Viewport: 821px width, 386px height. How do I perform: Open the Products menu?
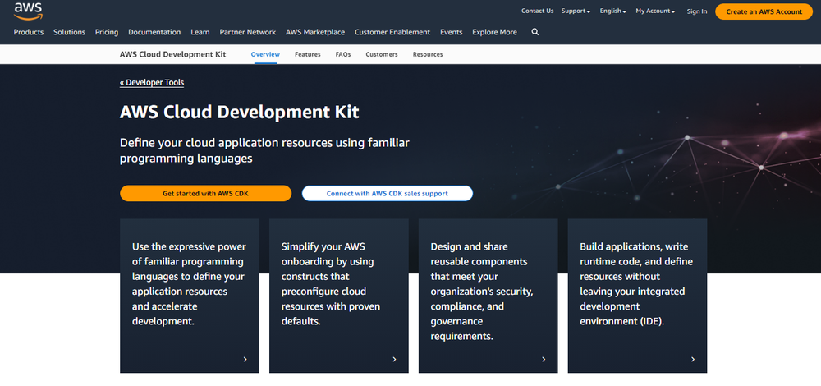pos(29,32)
